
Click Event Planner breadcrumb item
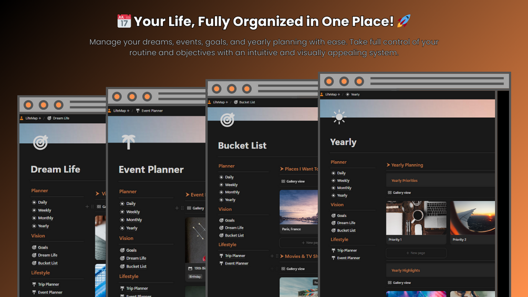coord(152,110)
